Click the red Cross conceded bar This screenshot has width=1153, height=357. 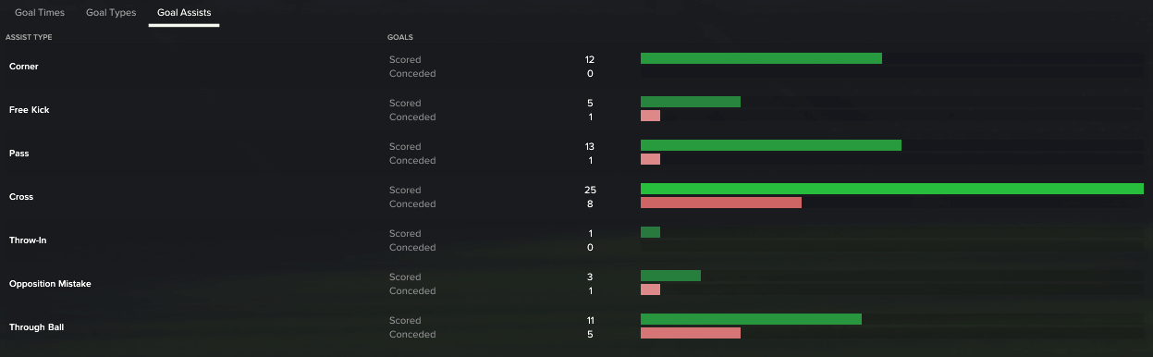click(x=721, y=203)
